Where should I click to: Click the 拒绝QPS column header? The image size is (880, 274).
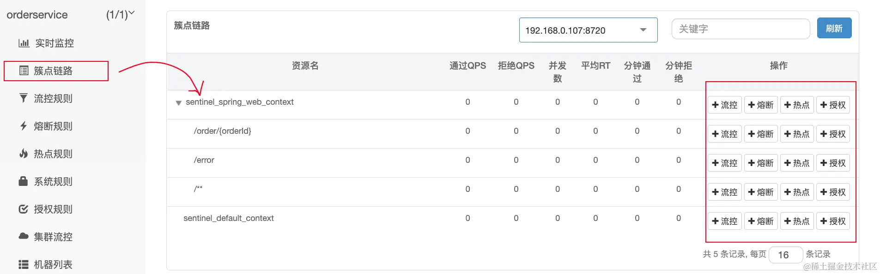(x=516, y=66)
